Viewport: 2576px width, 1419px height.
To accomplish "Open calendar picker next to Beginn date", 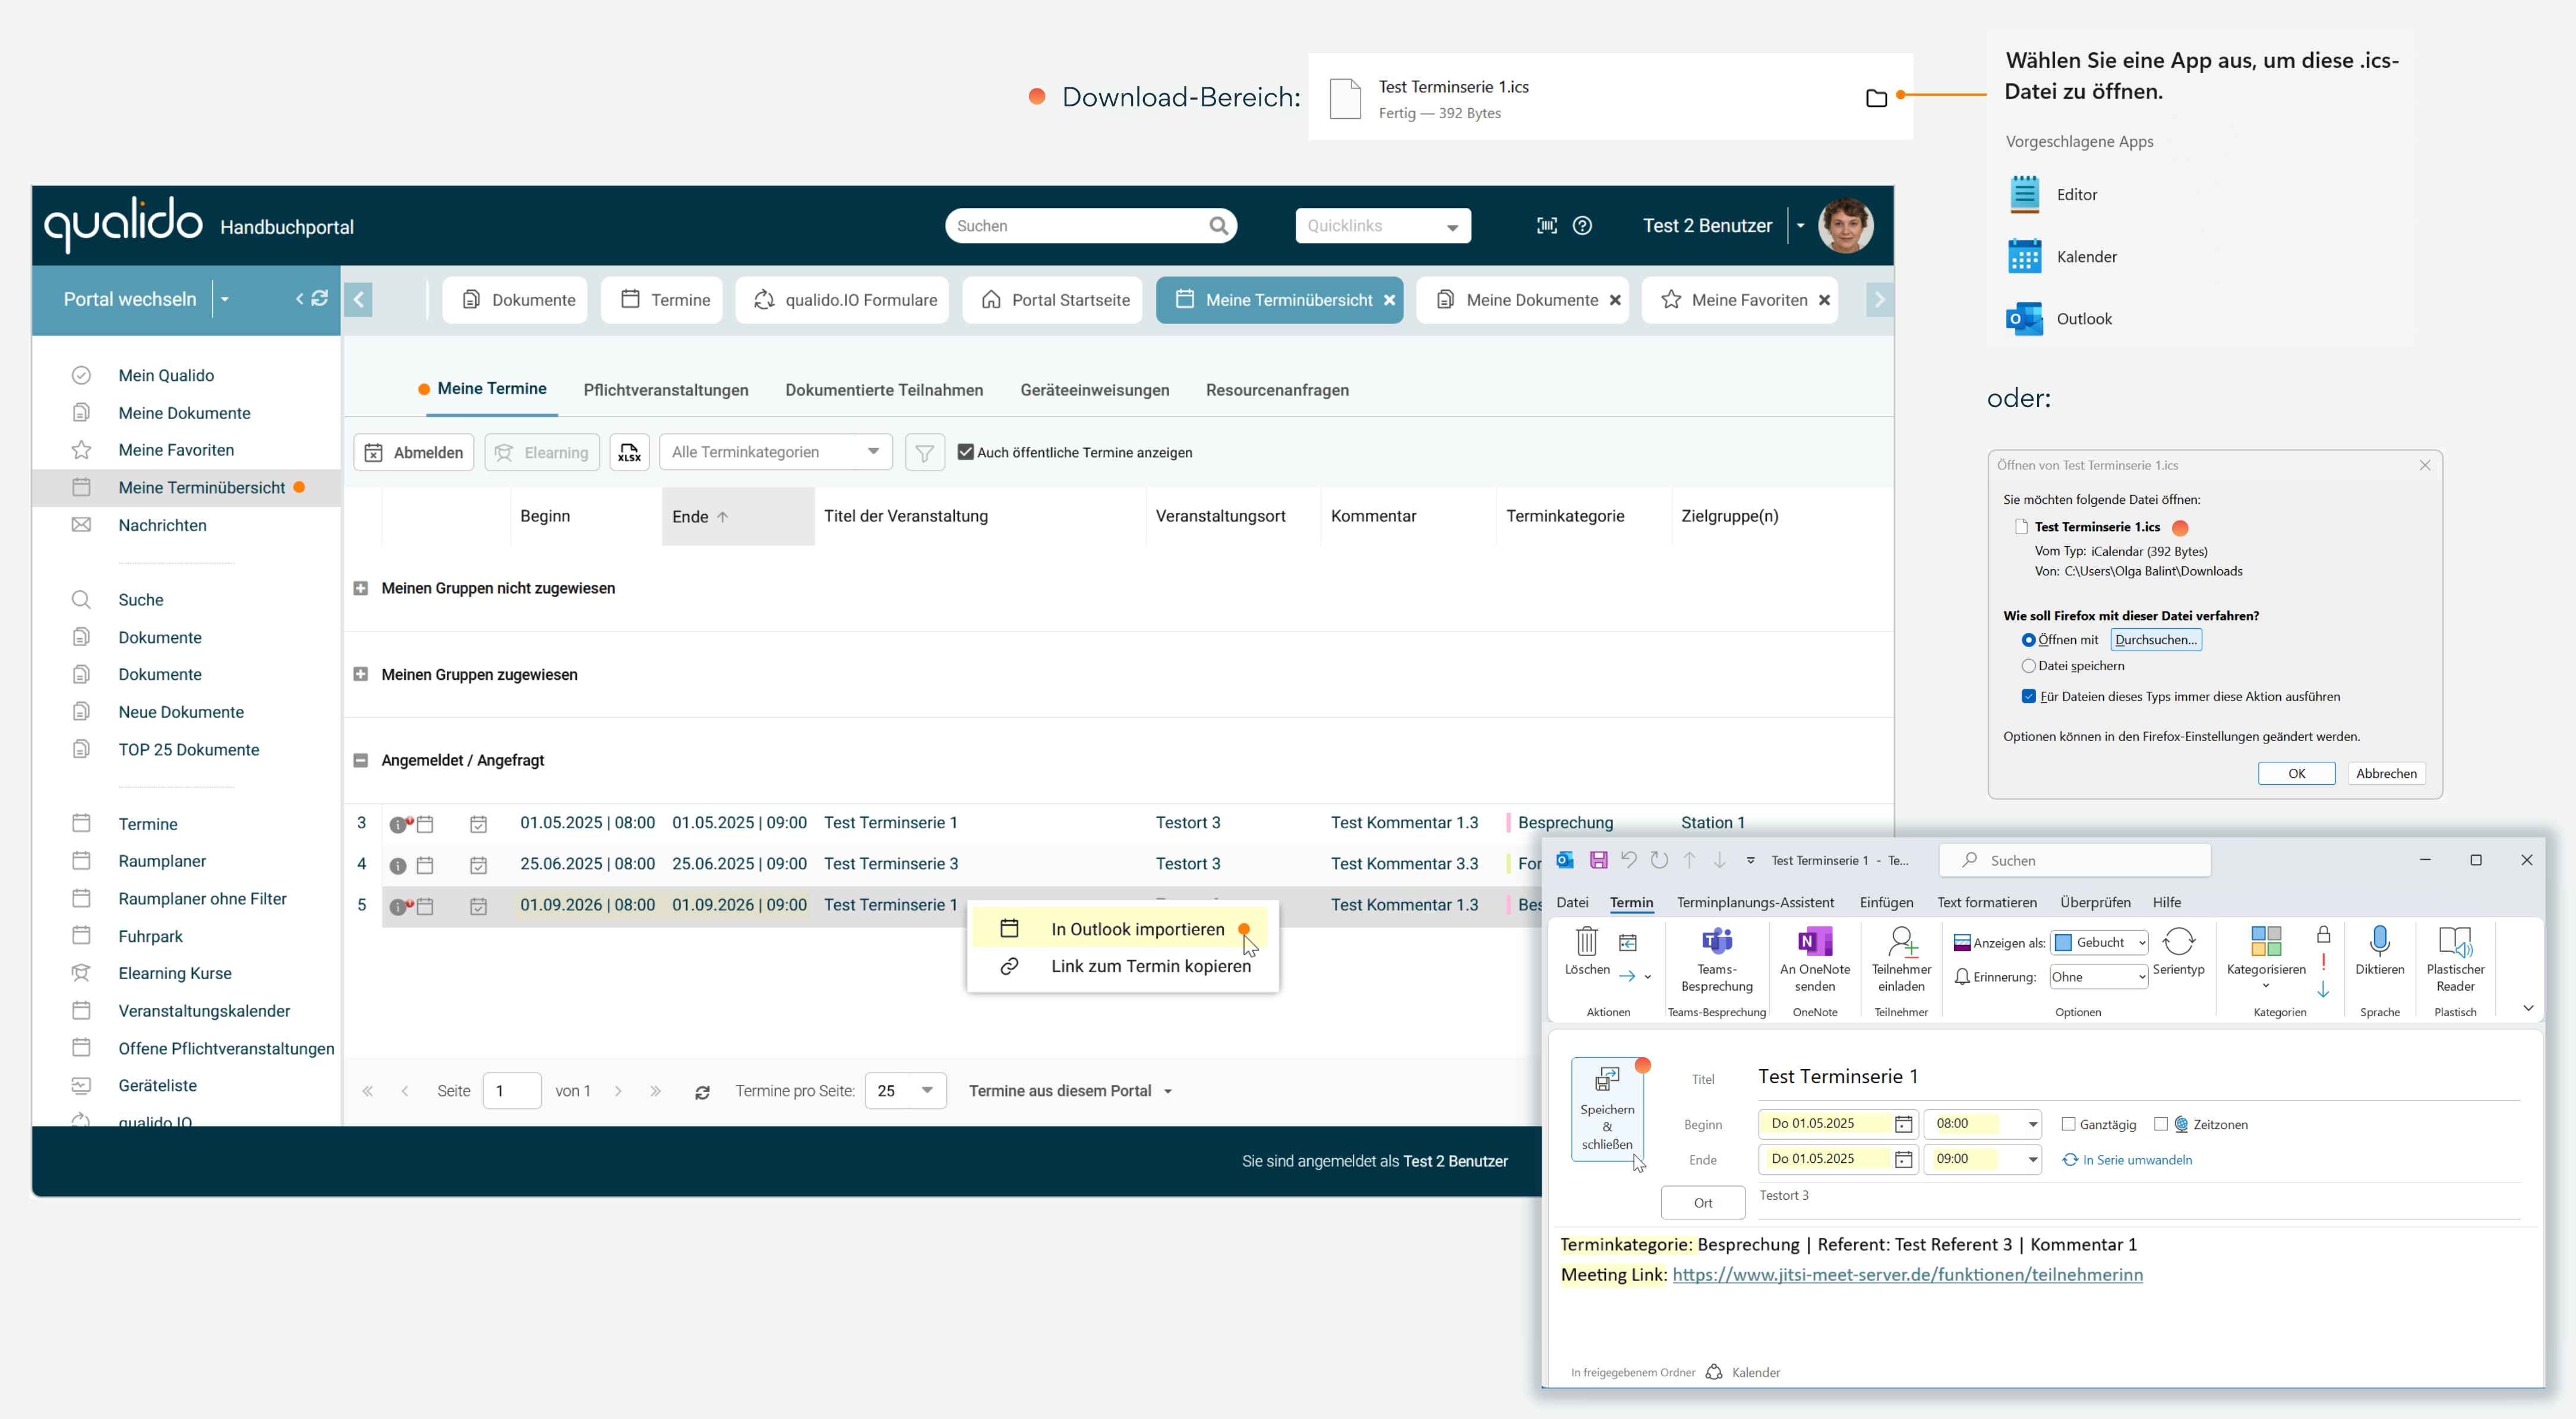I will (x=1904, y=1124).
